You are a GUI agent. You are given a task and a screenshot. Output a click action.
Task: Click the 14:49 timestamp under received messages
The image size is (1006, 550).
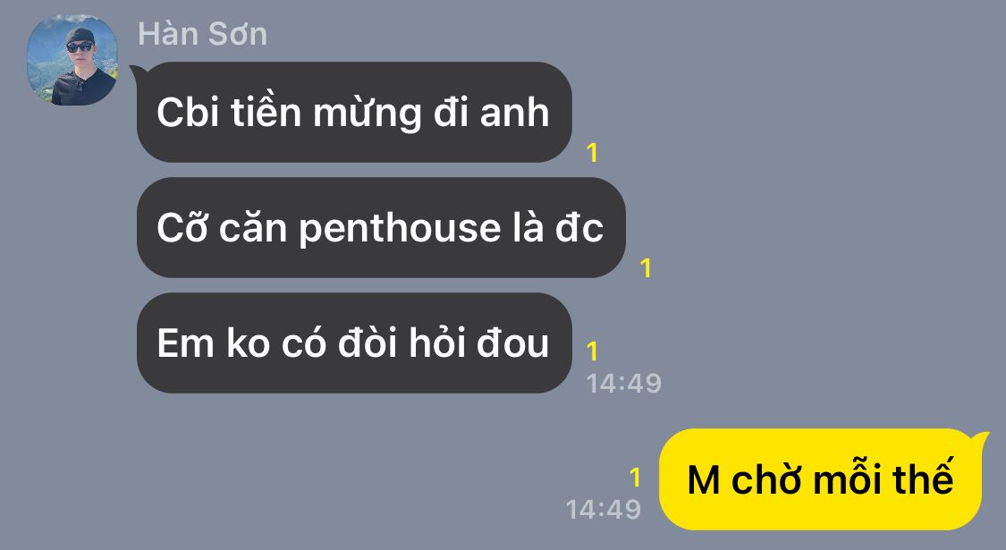coord(623,383)
